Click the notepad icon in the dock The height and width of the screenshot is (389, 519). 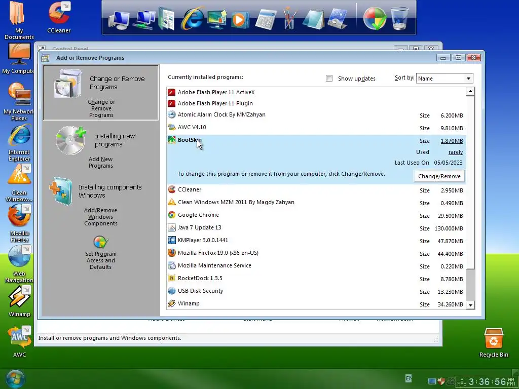(x=313, y=19)
